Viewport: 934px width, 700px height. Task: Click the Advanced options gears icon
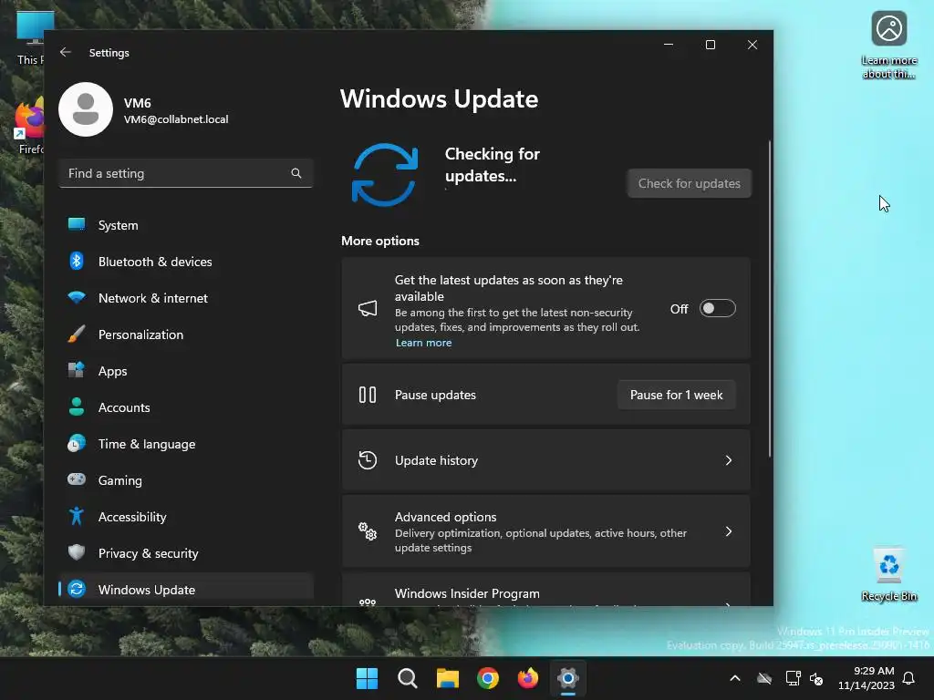coord(368,531)
